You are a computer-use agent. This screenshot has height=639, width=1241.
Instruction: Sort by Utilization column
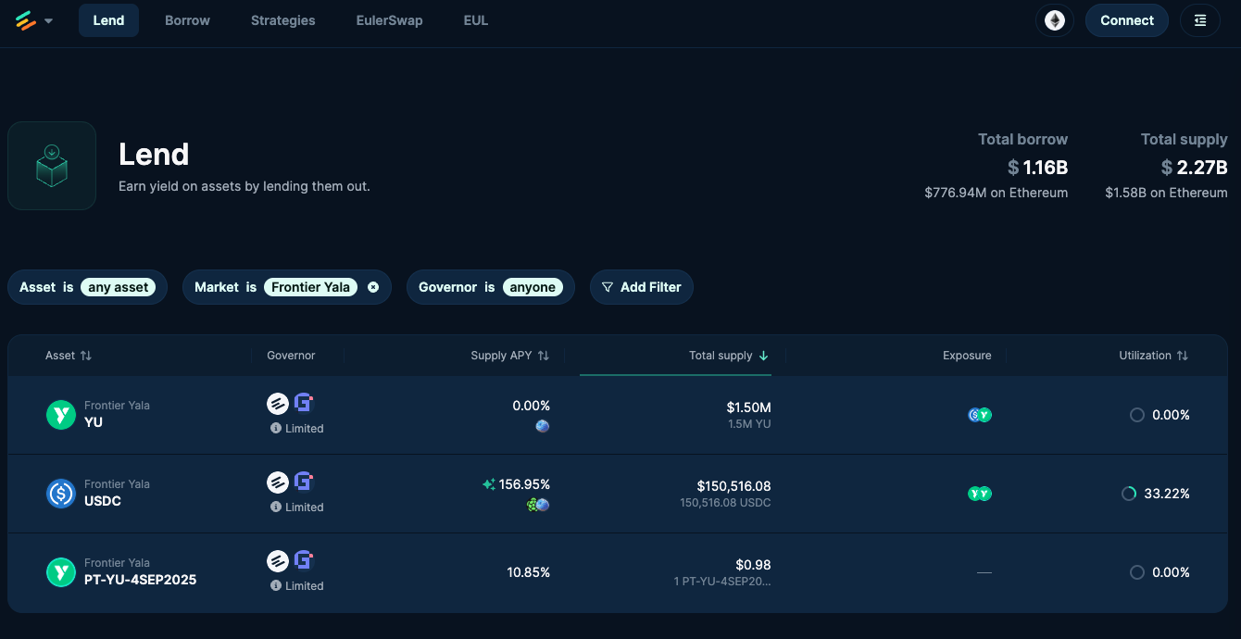(x=1153, y=356)
